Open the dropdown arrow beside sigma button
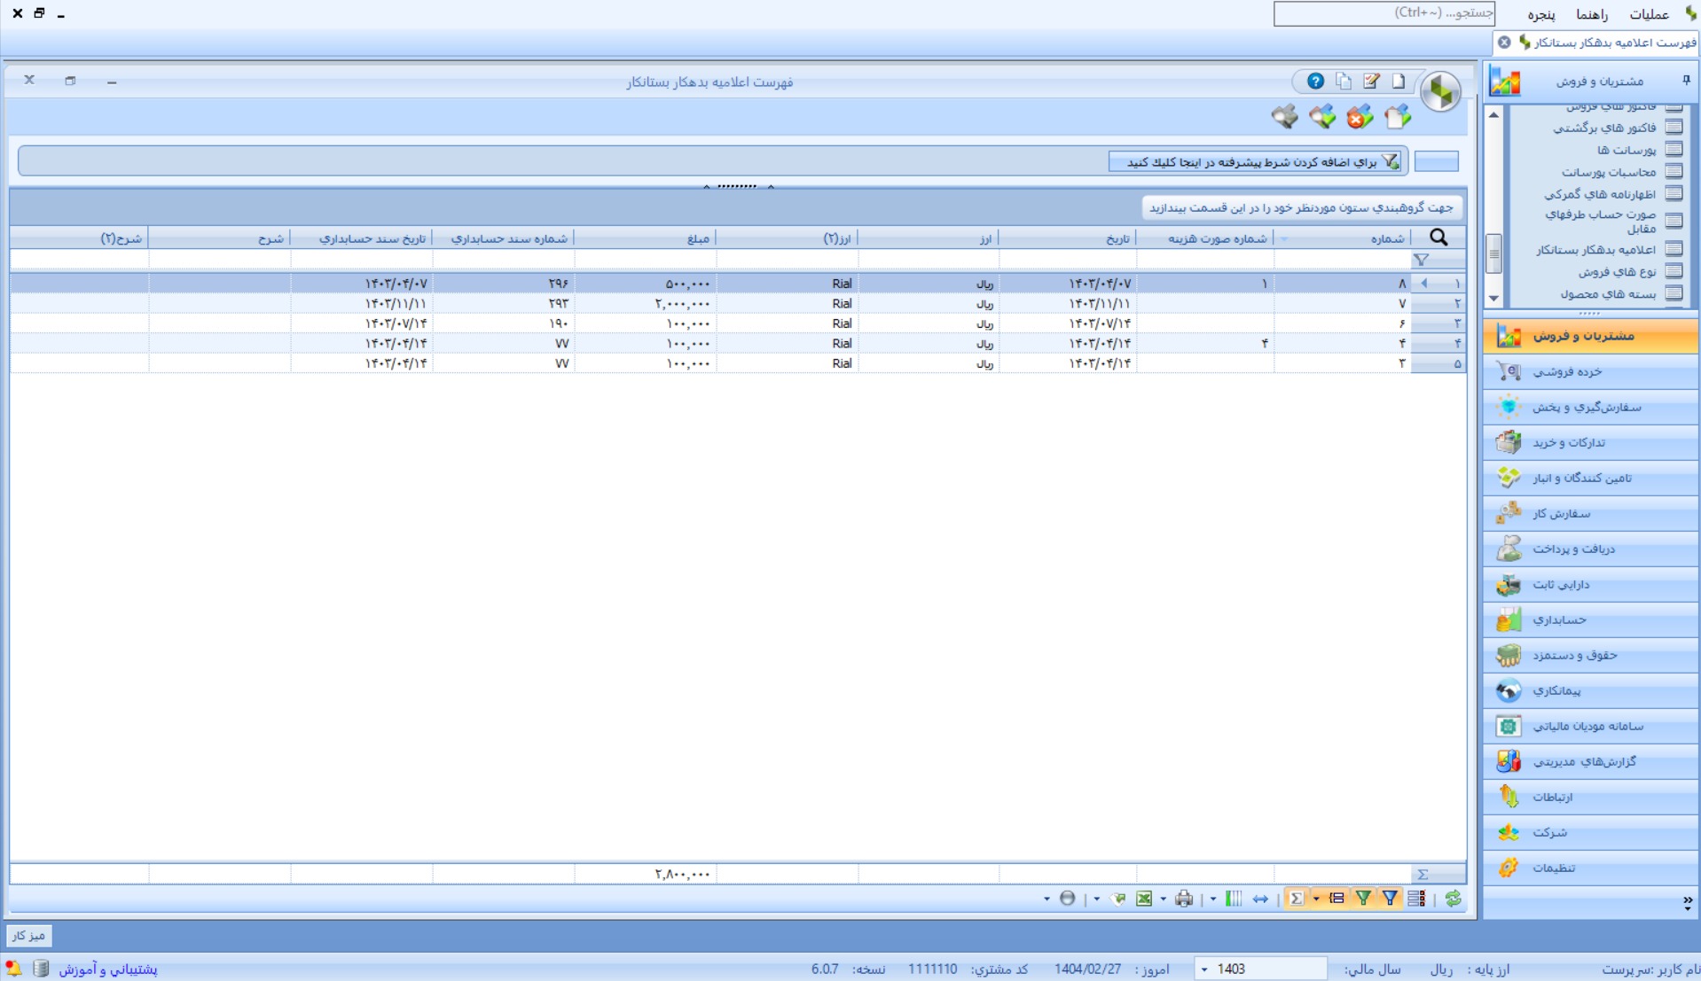This screenshot has width=1701, height=981. pos(1316,899)
